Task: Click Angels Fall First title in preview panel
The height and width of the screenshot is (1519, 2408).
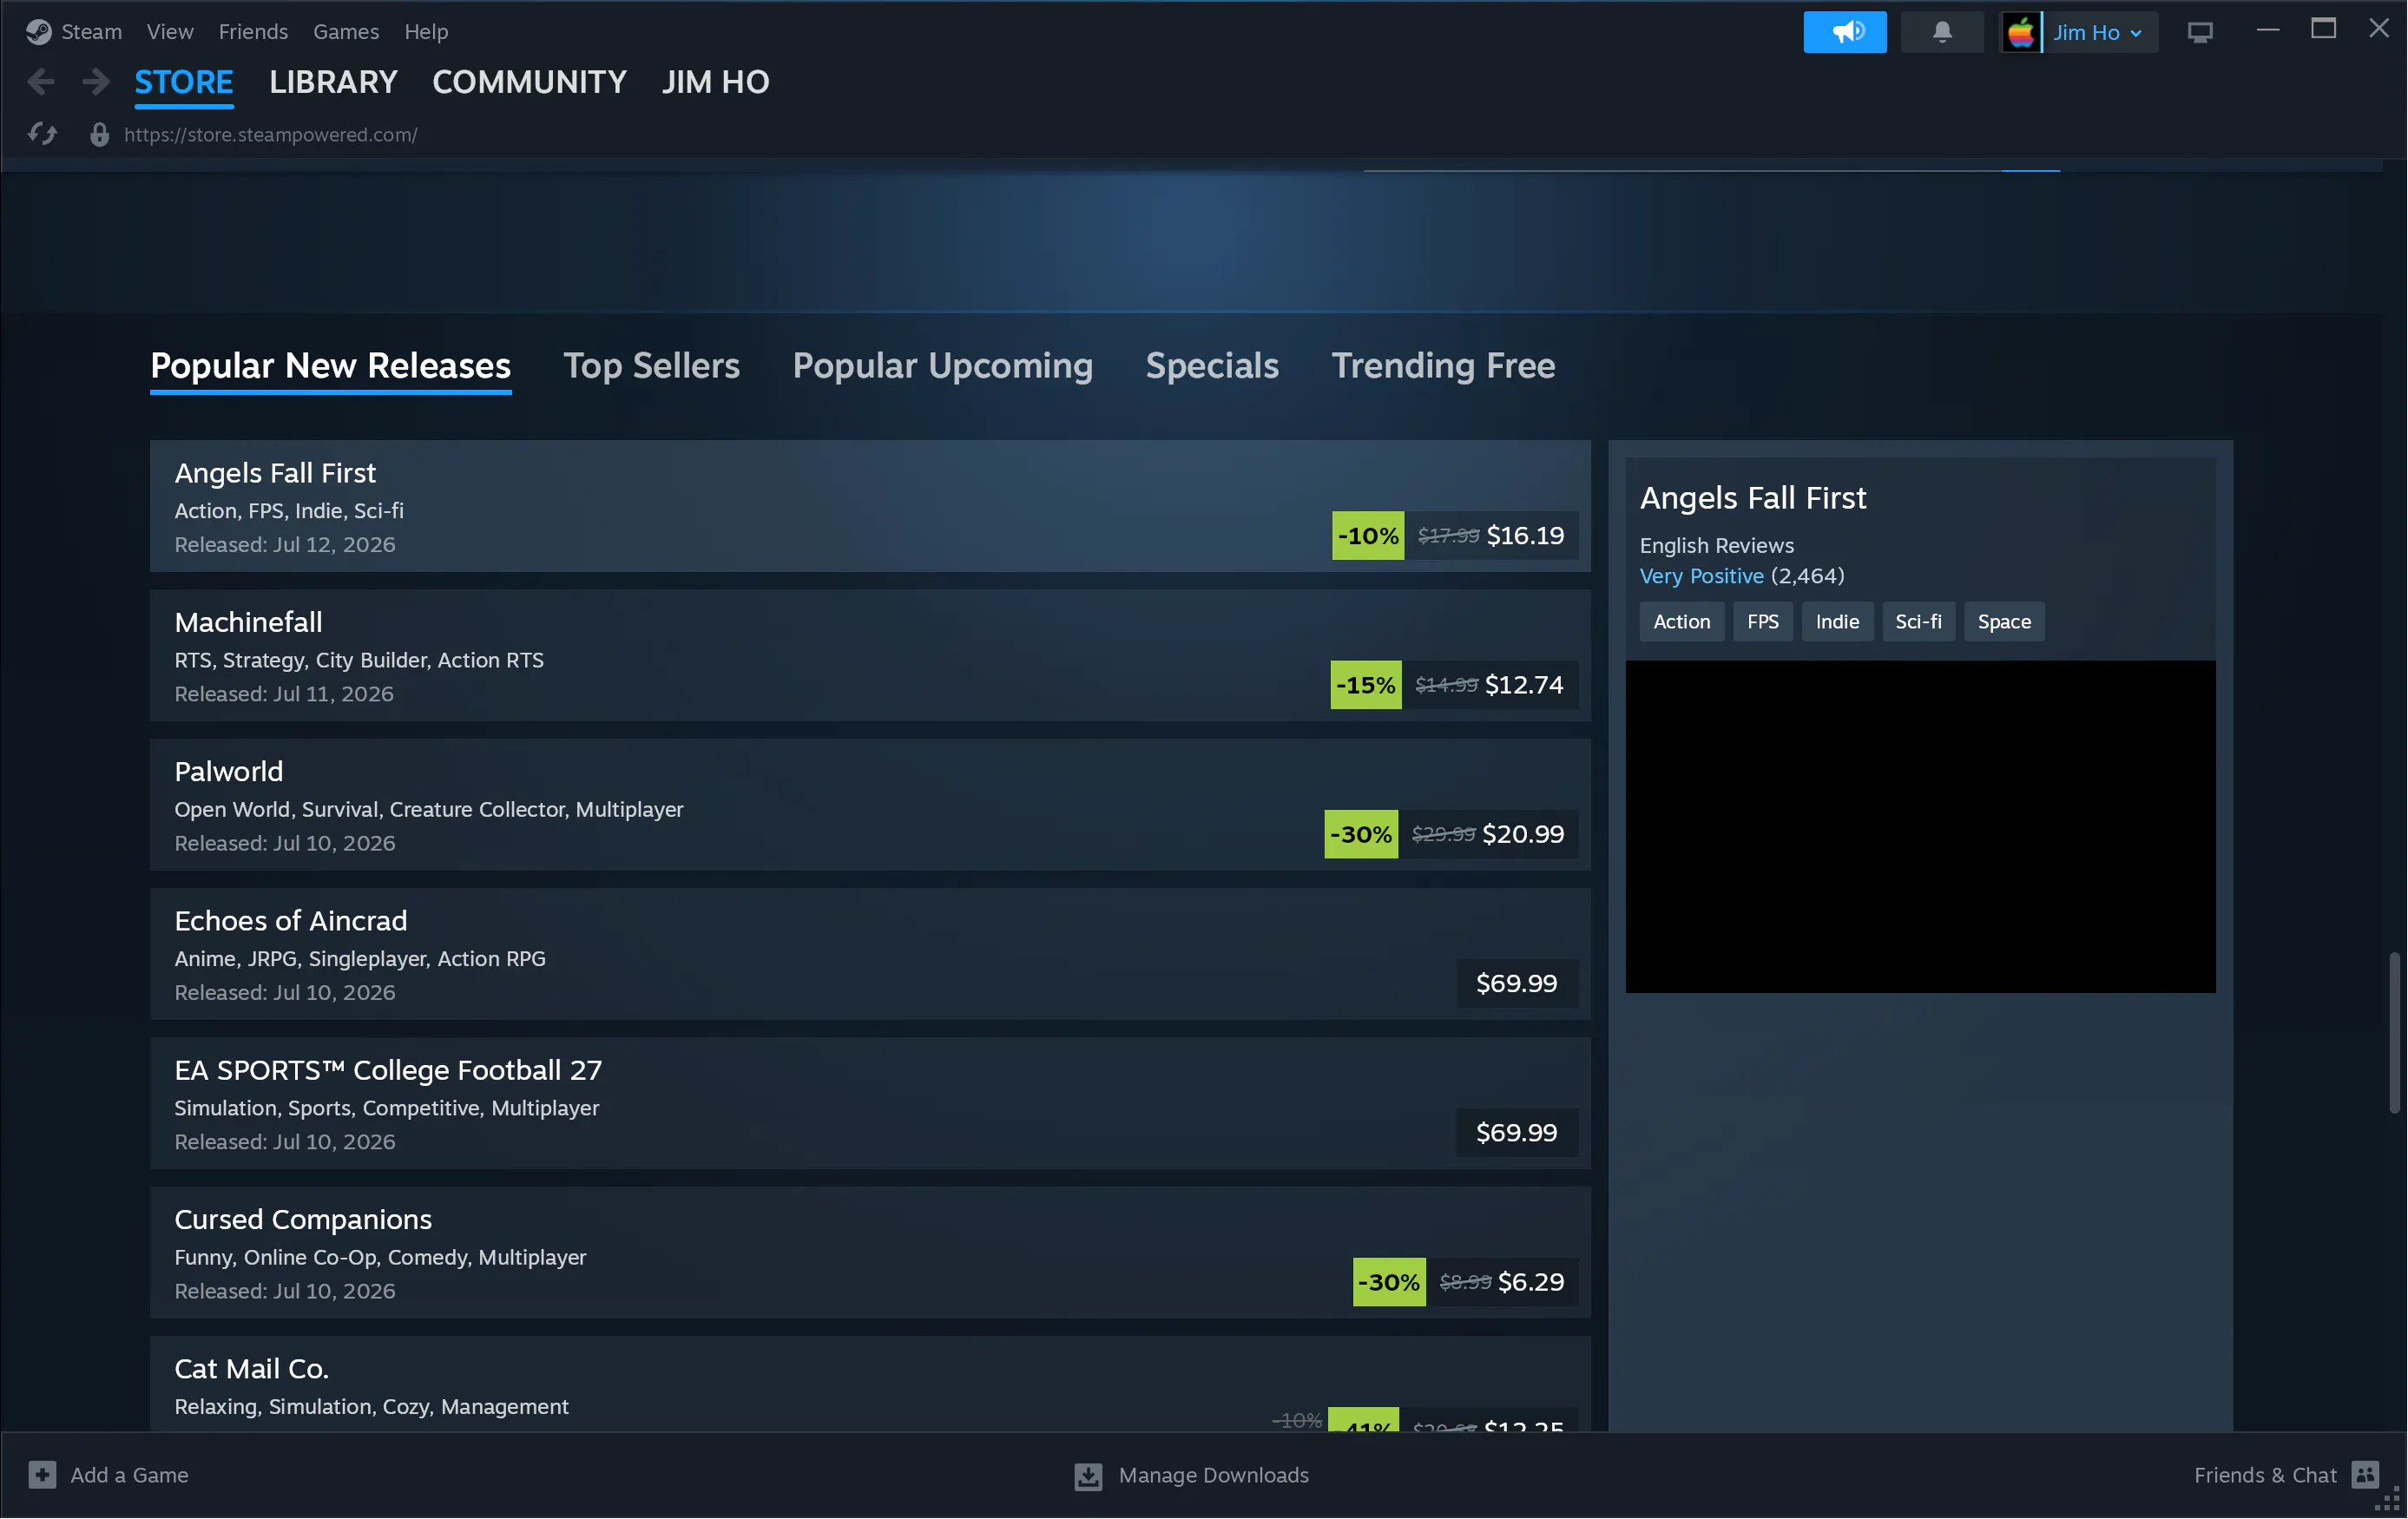Action: (1753, 498)
